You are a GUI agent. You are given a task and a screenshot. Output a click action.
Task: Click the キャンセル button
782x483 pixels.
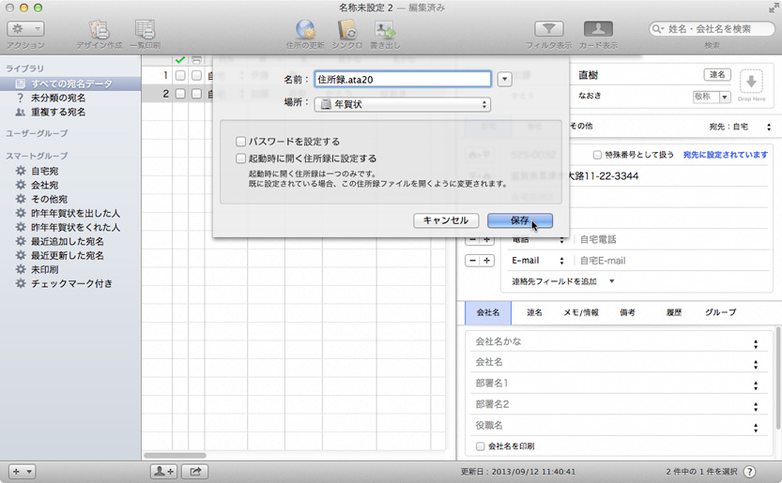(445, 220)
